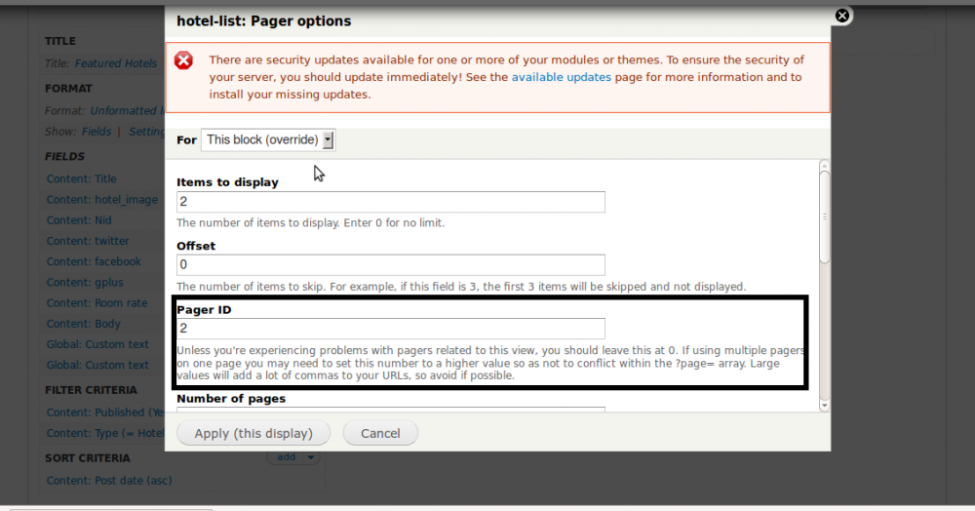Click the Items to display field
The width and height of the screenshot is (975, 511).
[x=390, y=202]
